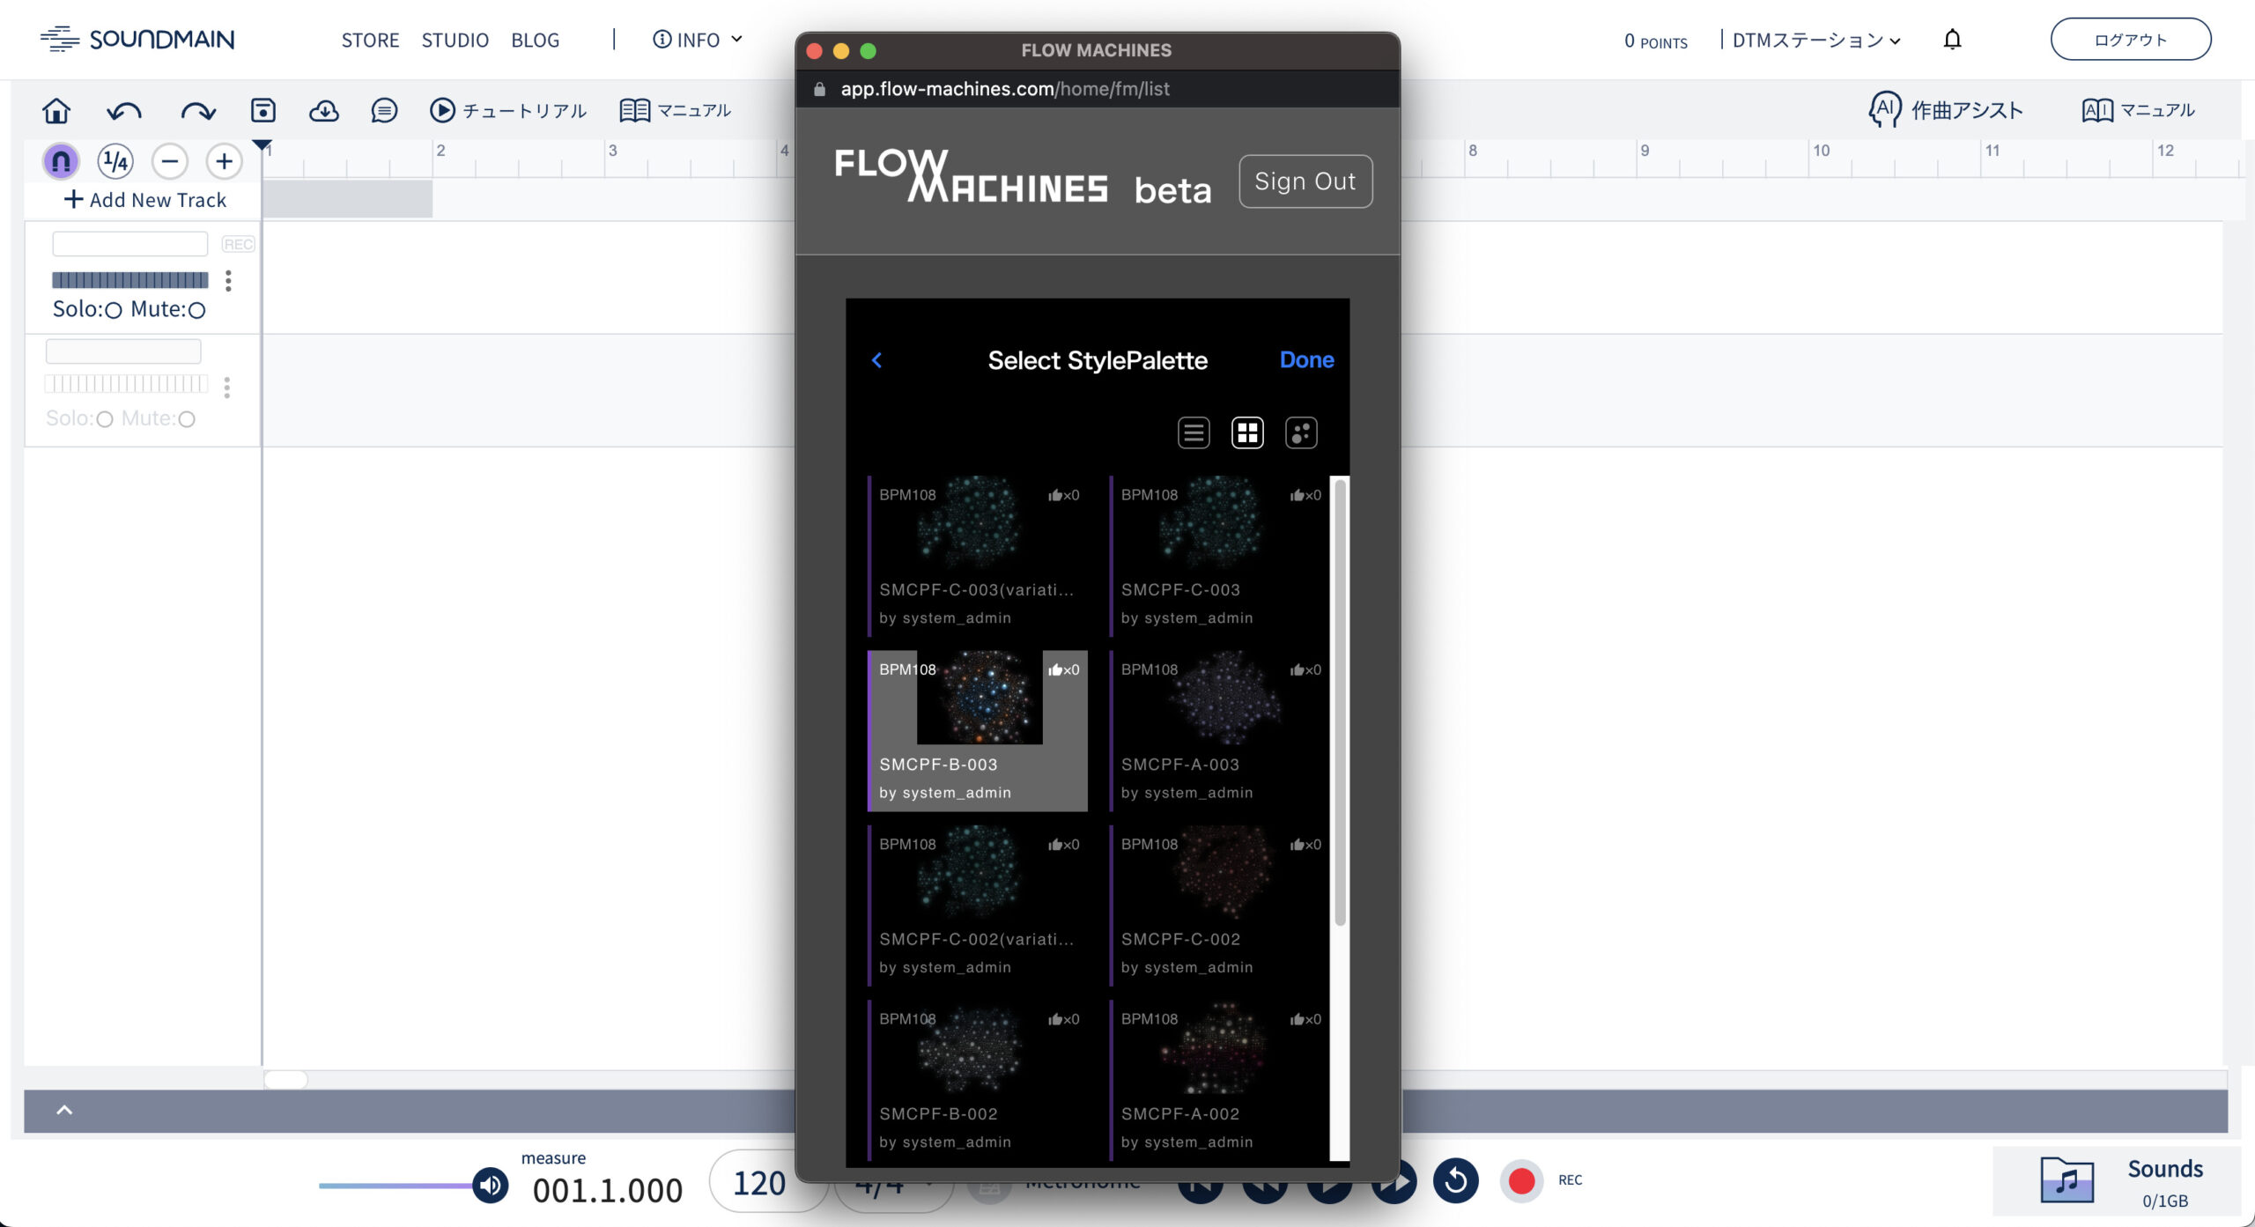
Task: Enable Mute on the second track
Action: click(x=187, y=419)
